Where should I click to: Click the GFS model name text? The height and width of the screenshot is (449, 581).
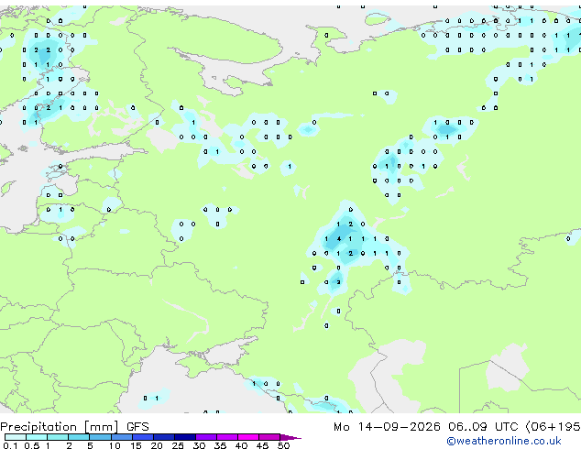tap(137, 427)
